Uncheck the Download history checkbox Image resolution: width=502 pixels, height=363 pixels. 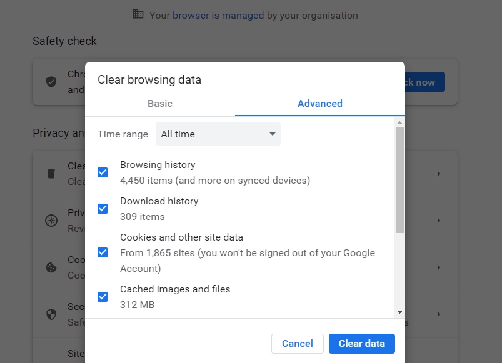[x=103, y=209]
